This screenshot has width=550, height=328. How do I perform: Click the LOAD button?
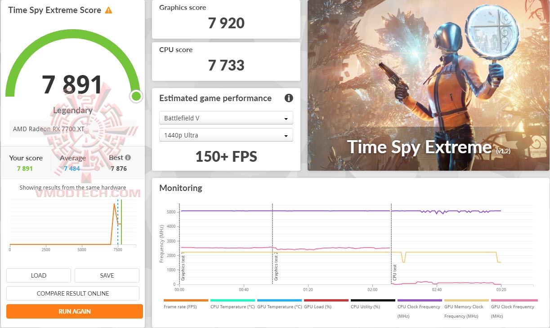[x=39, y=275]
